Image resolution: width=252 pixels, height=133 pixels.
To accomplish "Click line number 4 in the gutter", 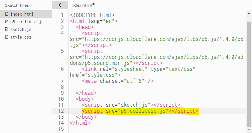I will tap(63, 33).
